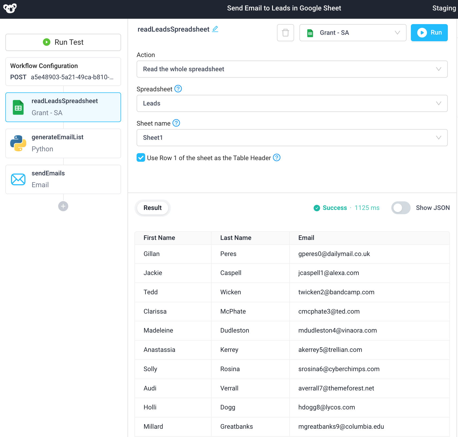
Task: Uncheck Use Row 1 as the Table Header
Action: pos(141,158)
